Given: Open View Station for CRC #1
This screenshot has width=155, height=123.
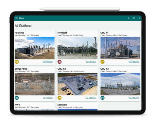Looking at the screenshot, I should click(134, 62).
